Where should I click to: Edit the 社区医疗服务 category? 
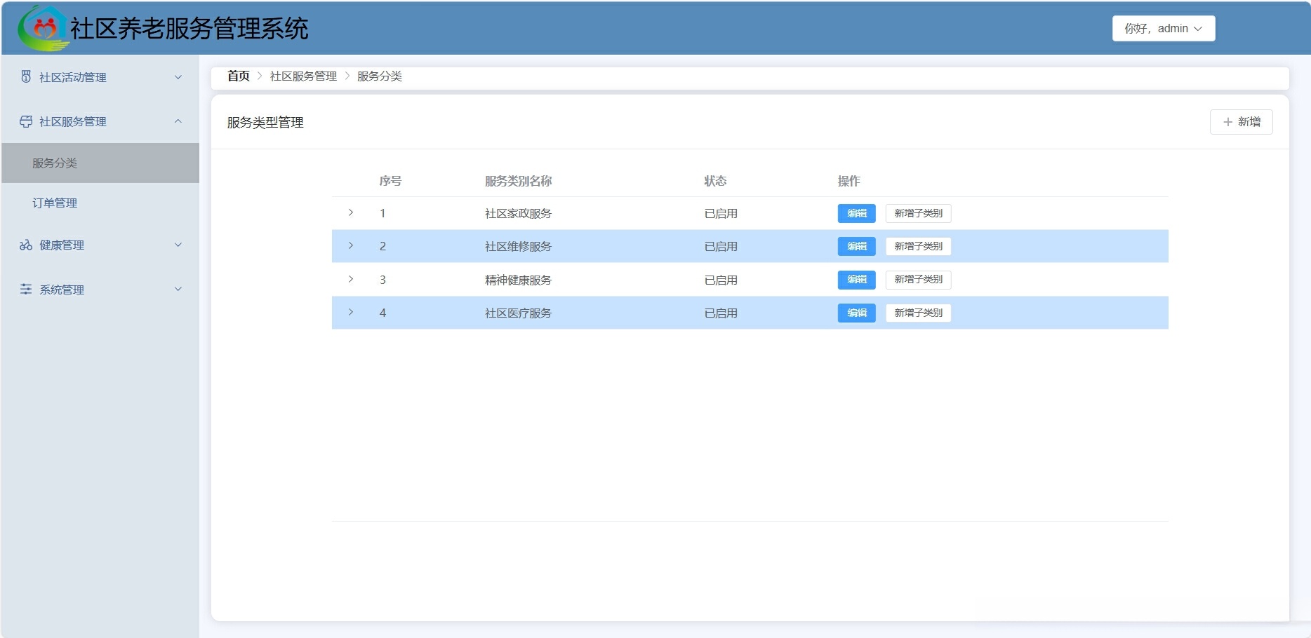pyautogui.click(x=856, y=313)
